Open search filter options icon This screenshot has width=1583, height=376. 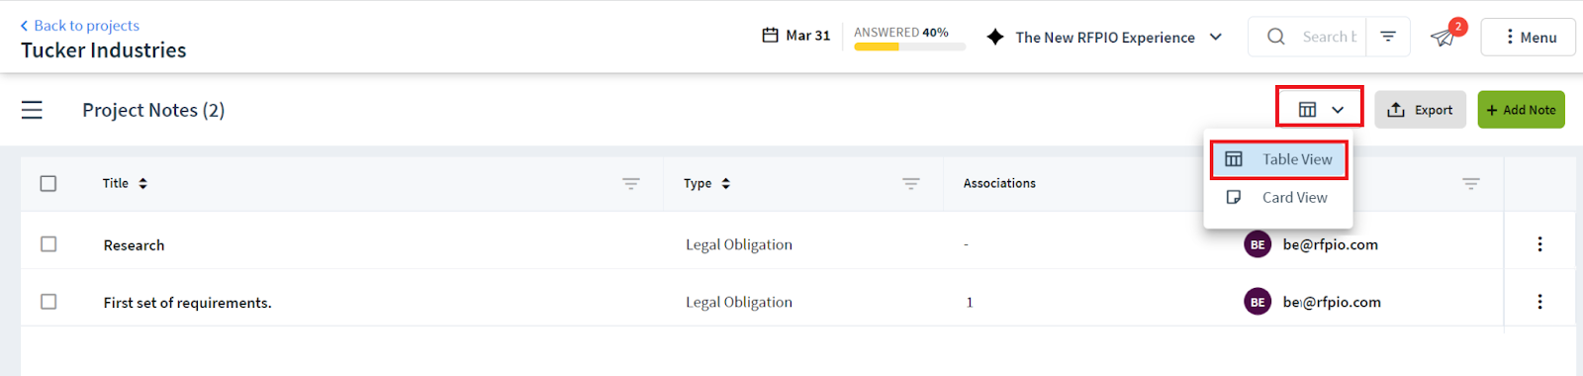click(1388, 37)
